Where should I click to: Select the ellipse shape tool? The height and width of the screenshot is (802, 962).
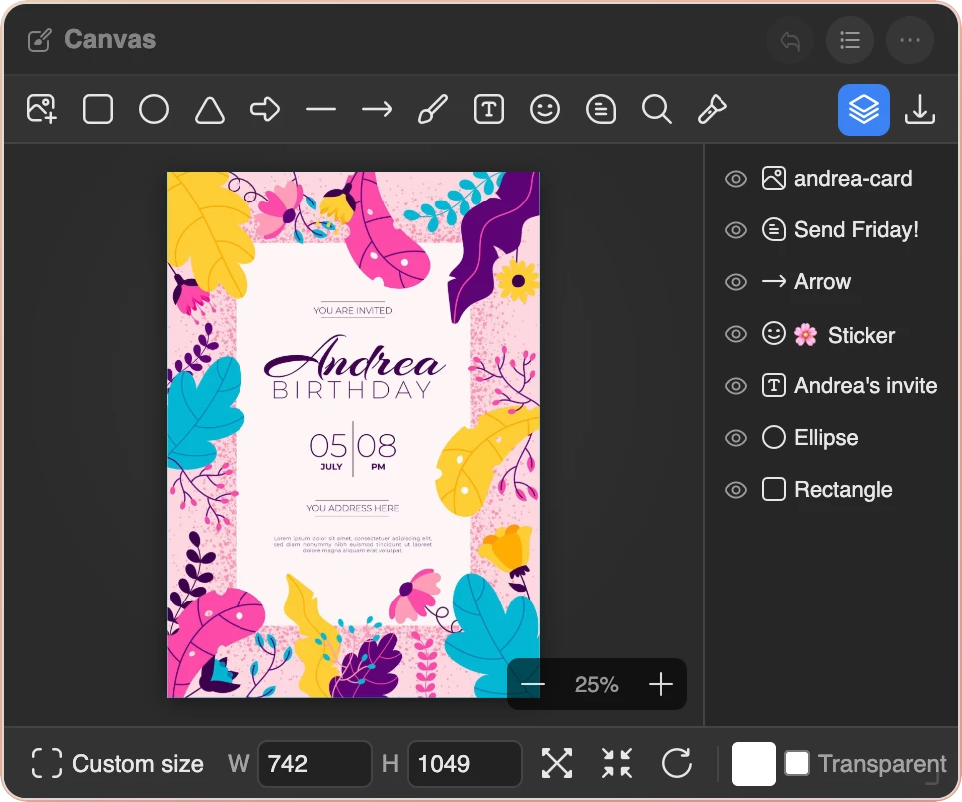point(154,109)
